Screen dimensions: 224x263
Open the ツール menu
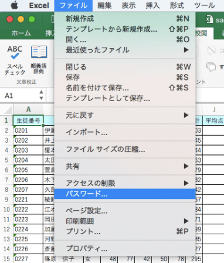tap(205, 5)
